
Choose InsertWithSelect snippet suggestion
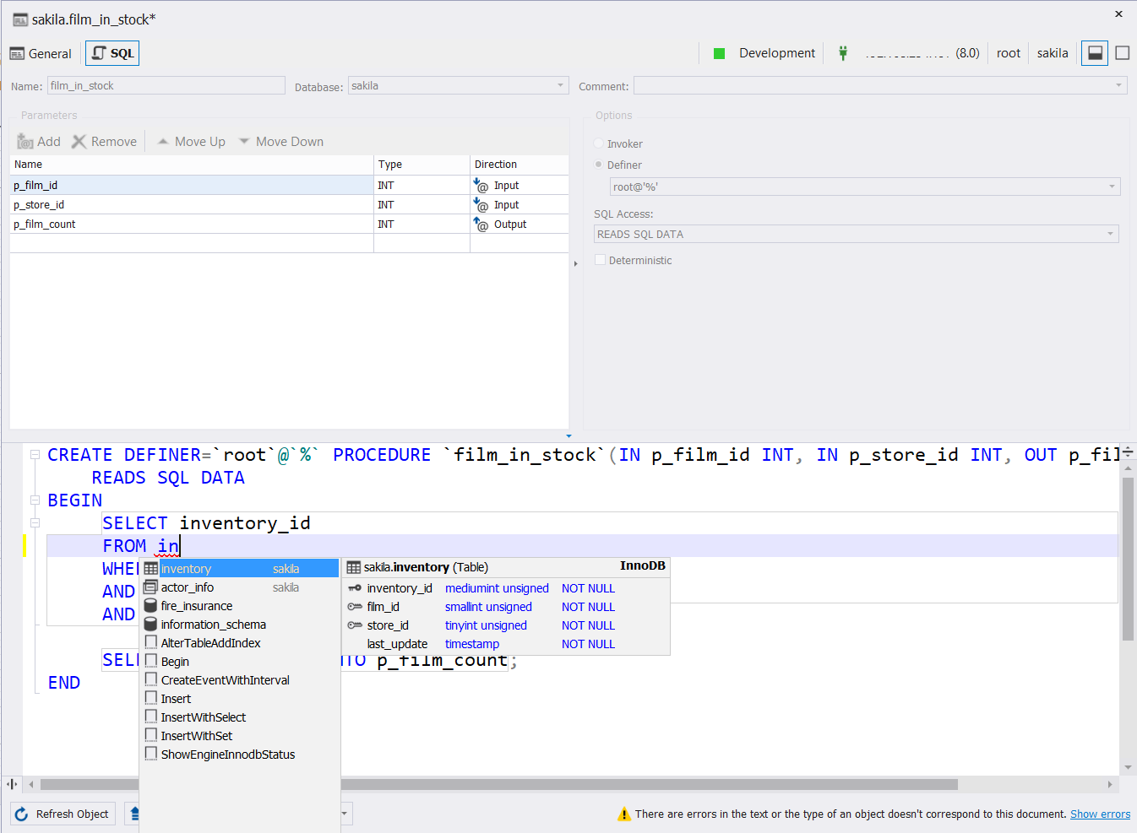241,717
